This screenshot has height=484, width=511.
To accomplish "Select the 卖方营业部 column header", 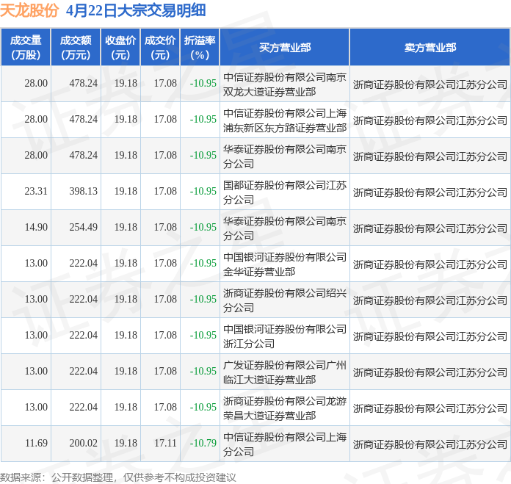I will (430, 48).
